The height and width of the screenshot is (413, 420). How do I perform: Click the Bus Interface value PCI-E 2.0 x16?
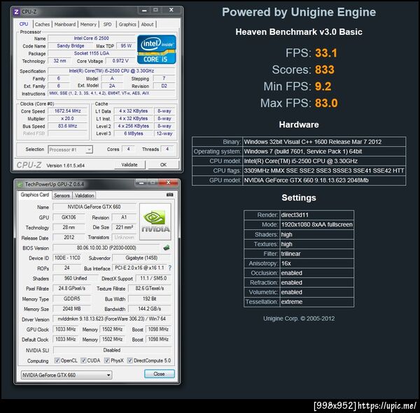click(139, 268)
